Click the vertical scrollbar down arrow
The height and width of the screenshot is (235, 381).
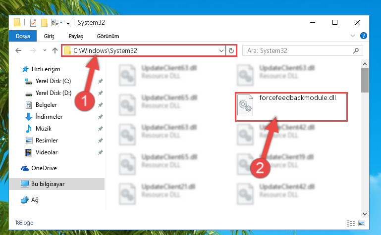[365, 214]
